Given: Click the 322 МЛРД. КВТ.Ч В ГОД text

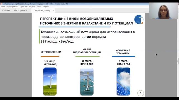Looking at the screenshot, I should [x=50, y=63].
